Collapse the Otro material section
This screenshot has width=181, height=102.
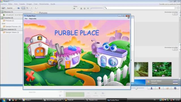click(2, 29)
